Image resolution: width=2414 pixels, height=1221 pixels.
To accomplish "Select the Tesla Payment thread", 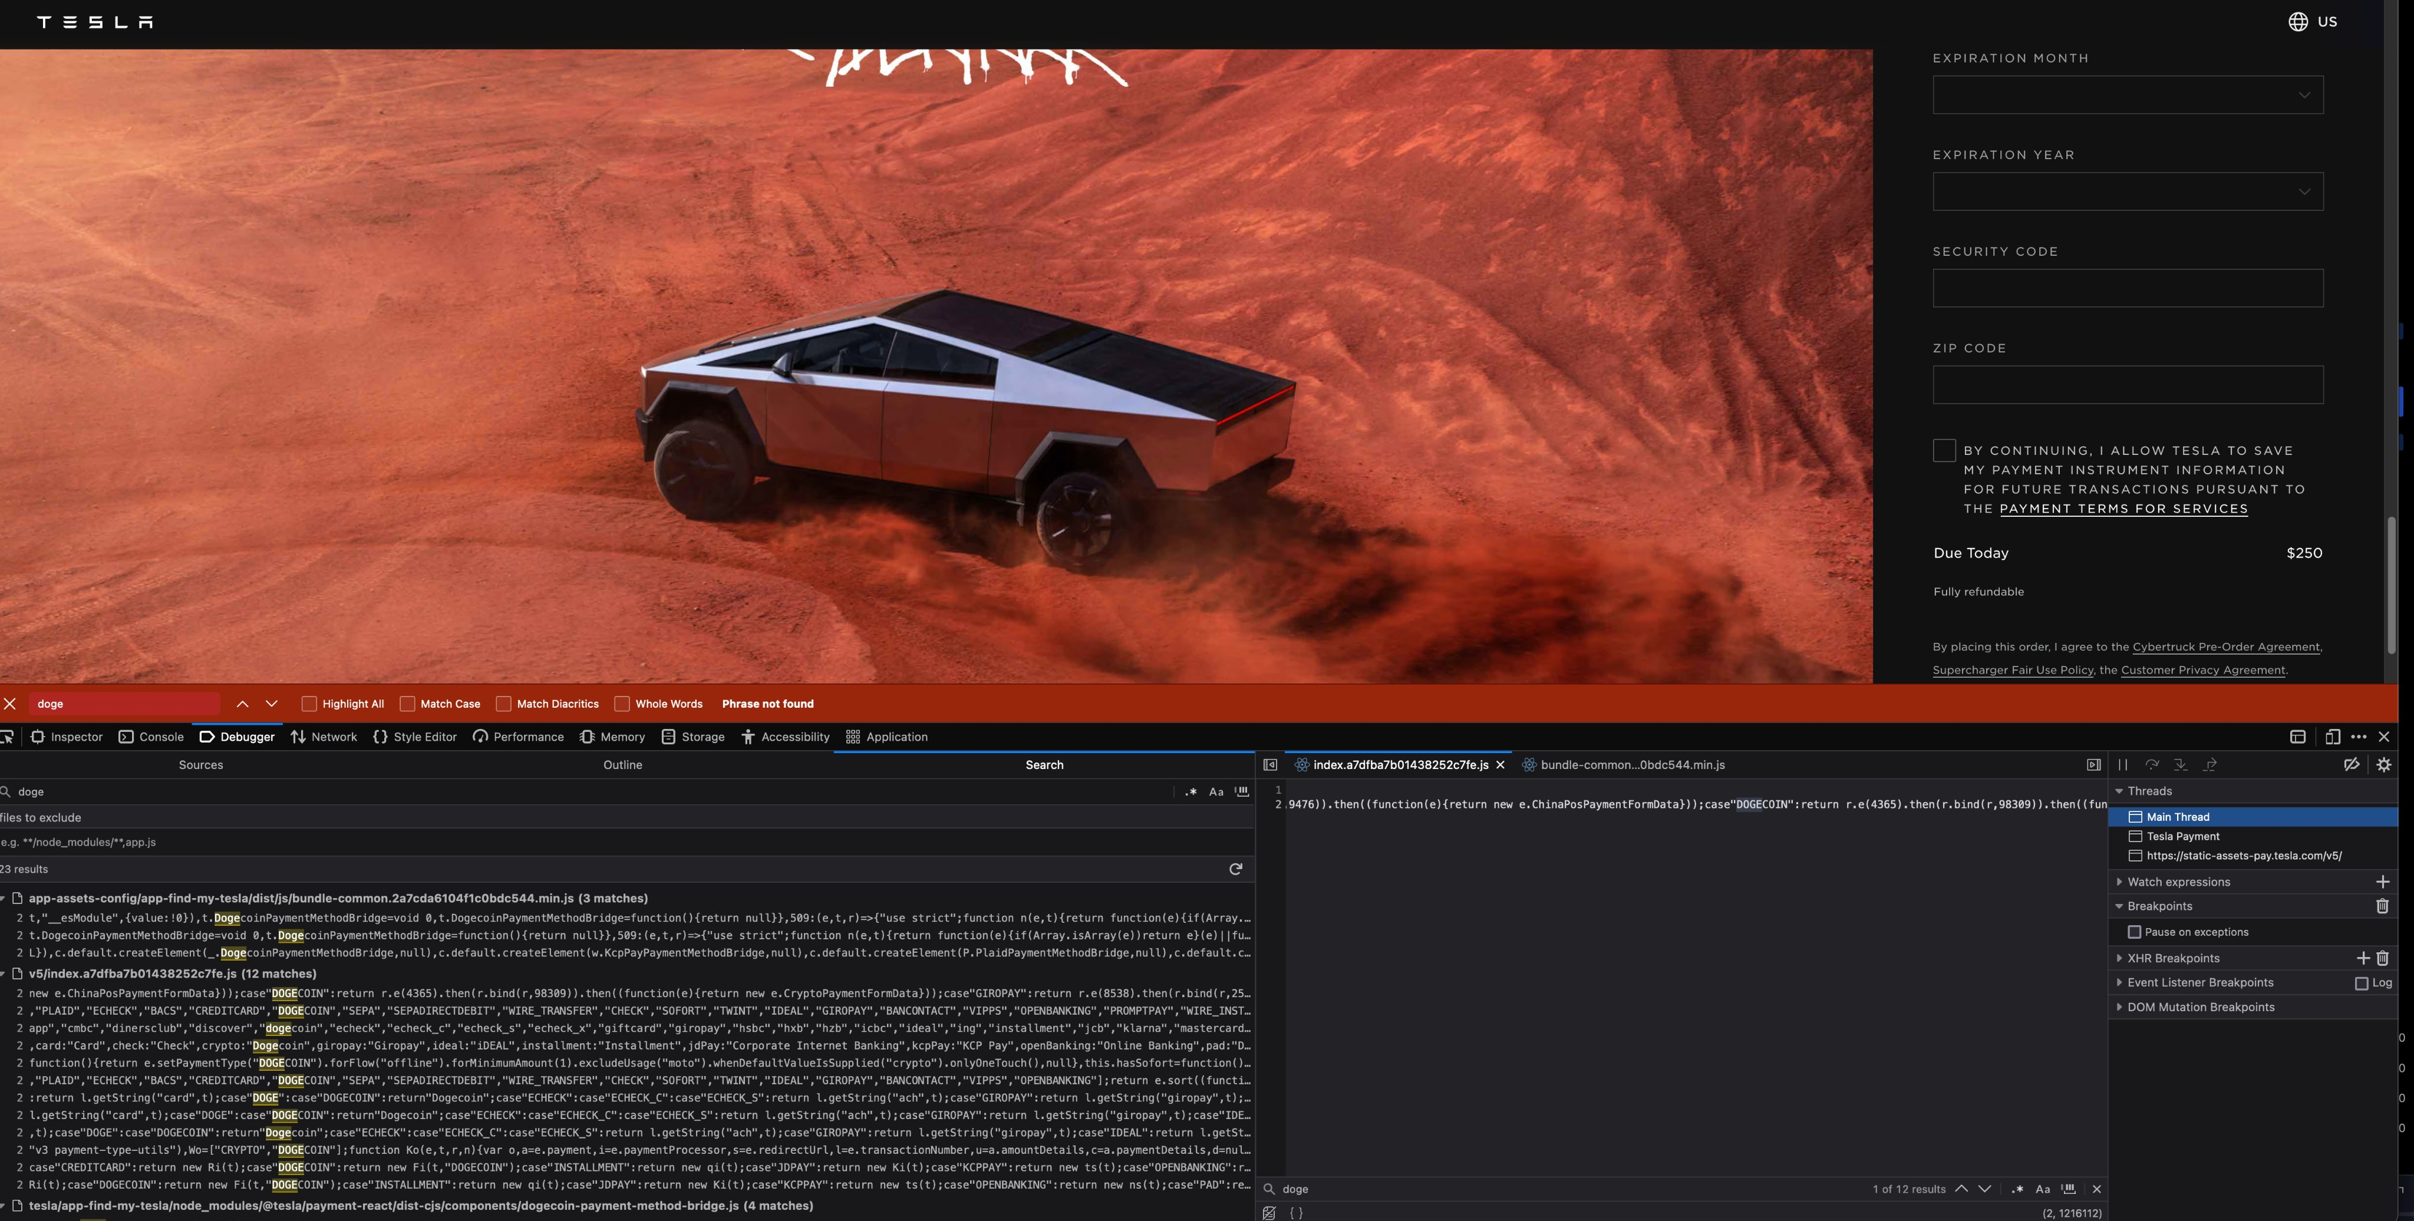I will [2182, 836].
